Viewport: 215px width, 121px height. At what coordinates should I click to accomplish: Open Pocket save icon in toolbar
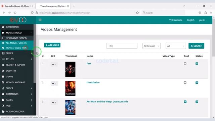pyautogui.click(x=200, y=13)
